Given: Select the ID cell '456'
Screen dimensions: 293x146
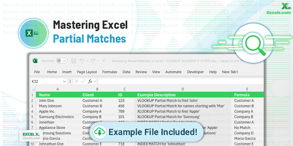Looking at the screenshot, I should tap(125, 106).
